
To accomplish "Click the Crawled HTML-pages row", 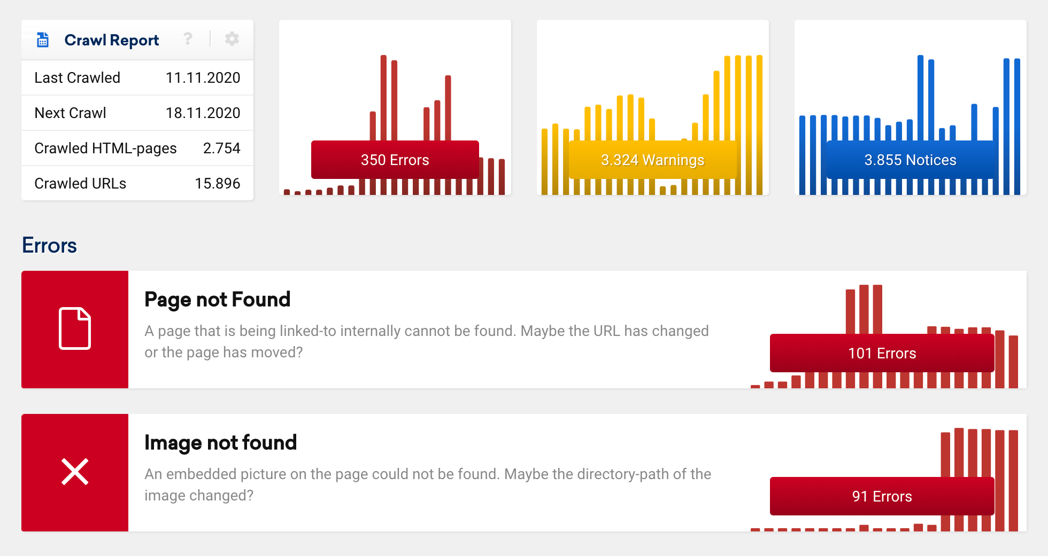I will [x=137, y=148].
